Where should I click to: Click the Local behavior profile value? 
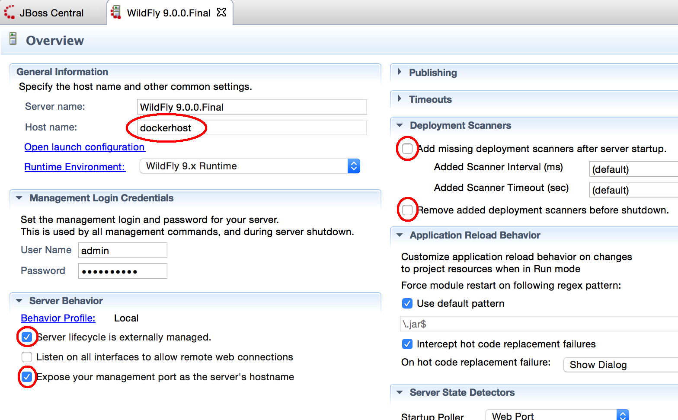(x=126, y=318)
